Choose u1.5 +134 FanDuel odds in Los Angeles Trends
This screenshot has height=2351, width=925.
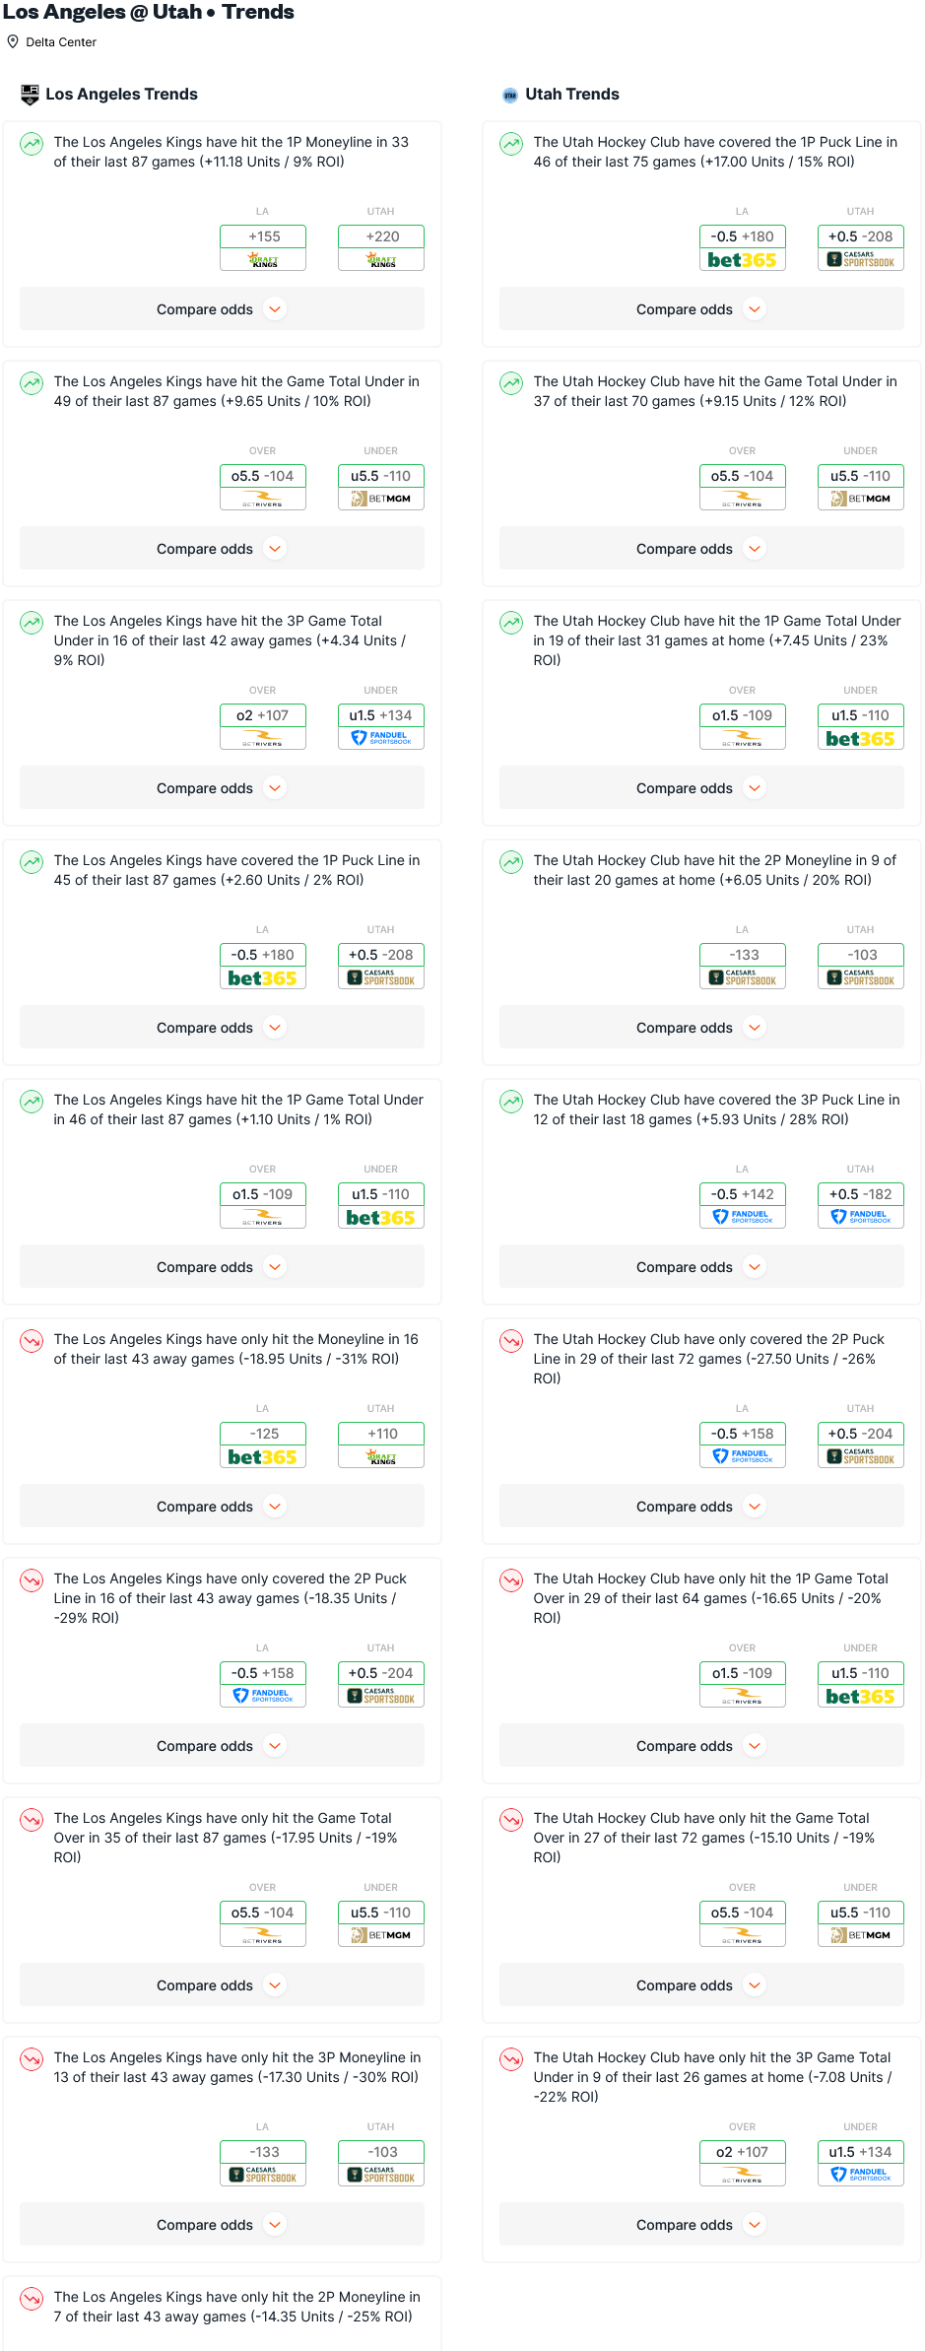381,726
